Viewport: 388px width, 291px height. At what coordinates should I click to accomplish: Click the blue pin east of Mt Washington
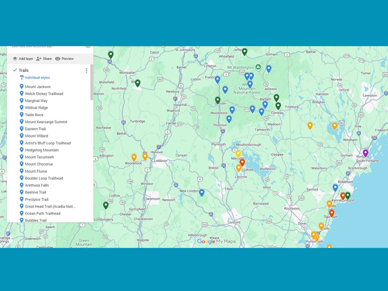268,69
